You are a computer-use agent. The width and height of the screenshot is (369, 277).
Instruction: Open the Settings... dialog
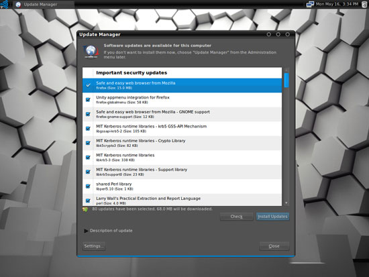click(x=94, y=246)
